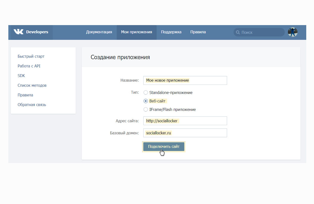Screen dimensions: 314x204
Task: Click Обратная связь in the sidebar
Action: pos(32,105)
